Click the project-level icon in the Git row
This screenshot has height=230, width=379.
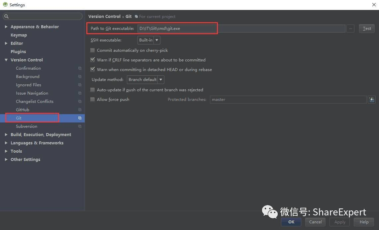pos(80,118)
